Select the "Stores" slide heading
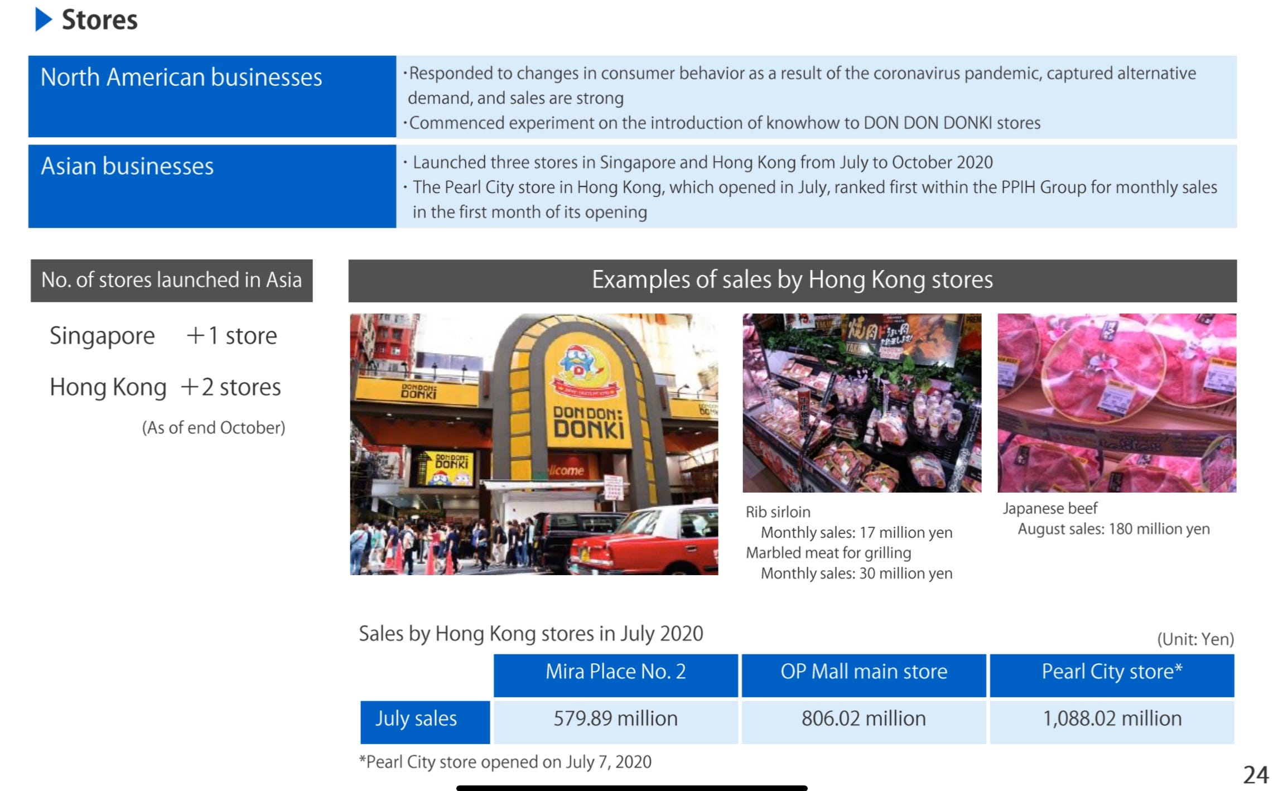This screenshot has width=1278, height=791. pos(99,20)
